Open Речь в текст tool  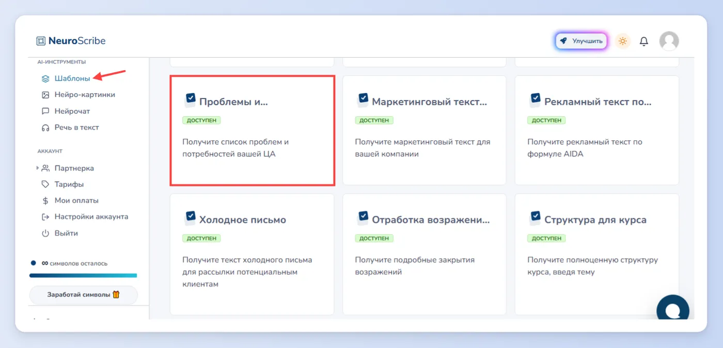pos(76,127)
